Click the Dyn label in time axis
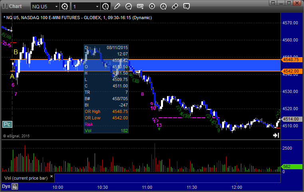Screen dimensions: 304x192 [x=6, y=186]
